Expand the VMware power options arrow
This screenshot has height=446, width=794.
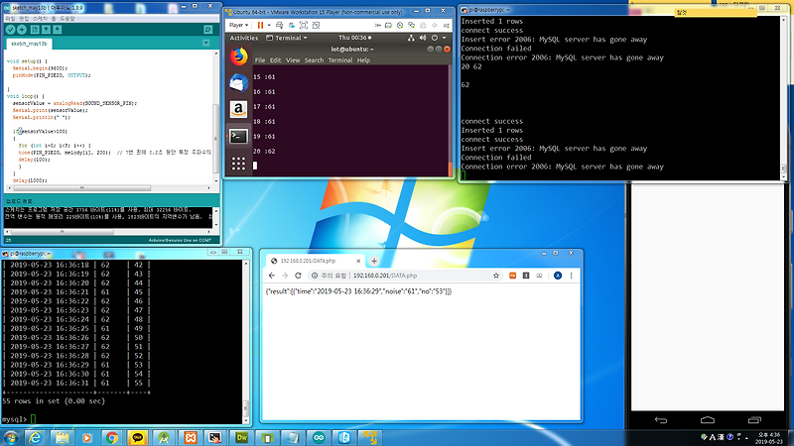coord(269,25)
